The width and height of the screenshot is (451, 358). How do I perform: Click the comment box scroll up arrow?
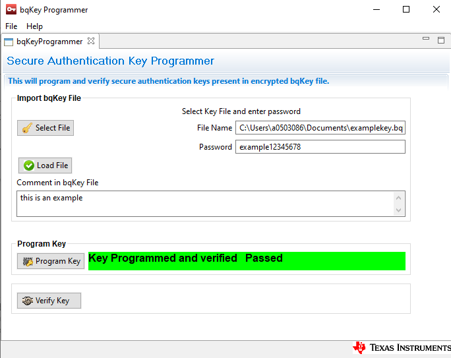[399, 198]
